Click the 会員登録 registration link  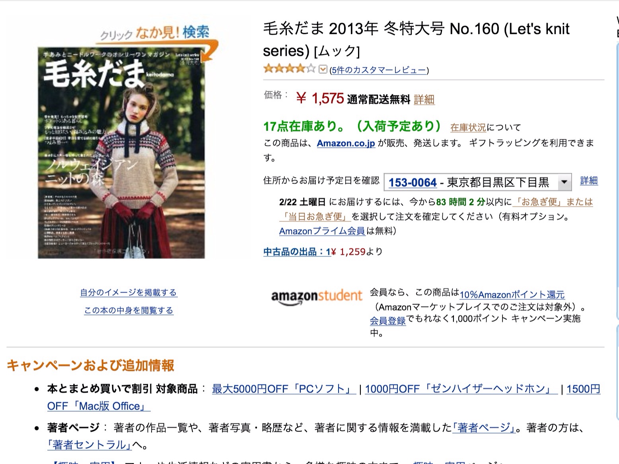(387, 321)
